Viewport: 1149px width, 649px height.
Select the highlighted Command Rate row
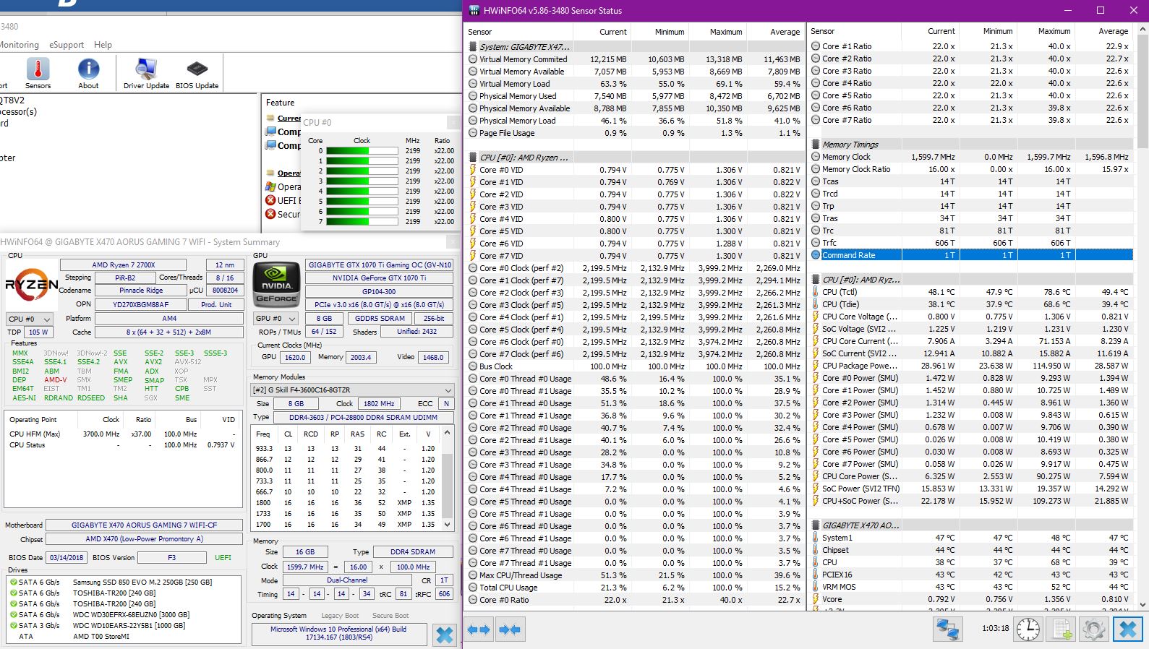(x=970, y=255)
